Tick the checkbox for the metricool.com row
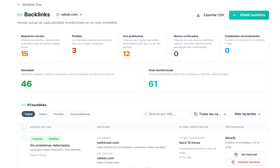 click(24, 138)
